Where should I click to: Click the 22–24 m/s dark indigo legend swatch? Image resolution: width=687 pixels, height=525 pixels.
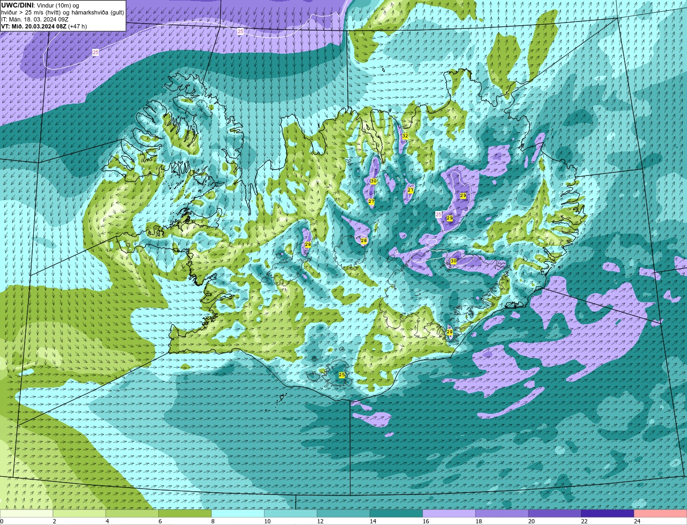[x=608, y=513]
